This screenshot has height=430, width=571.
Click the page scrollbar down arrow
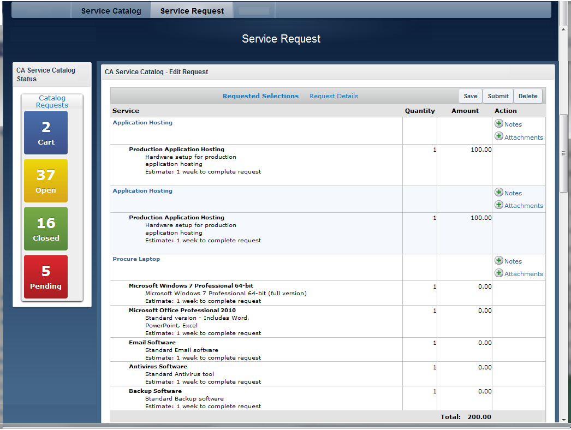[564, 420]
